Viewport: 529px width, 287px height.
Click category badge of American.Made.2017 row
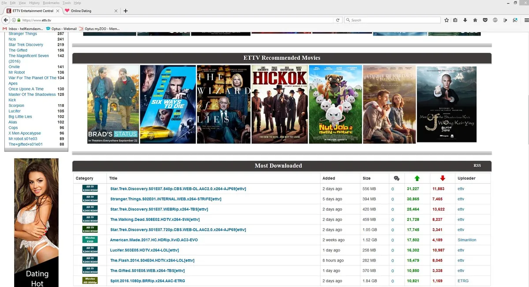click(90, 240)
